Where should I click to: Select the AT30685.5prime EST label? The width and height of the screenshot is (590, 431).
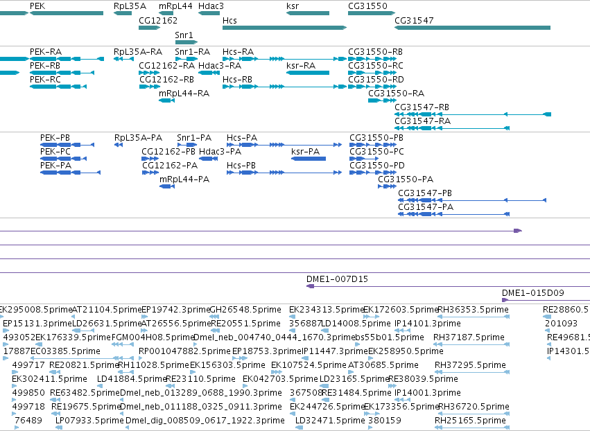pos(383,365)
